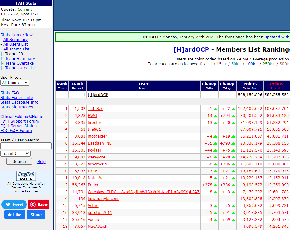Click the Facebook Share button
Viewport: 290px width, 230px height.
click(36, 215)
